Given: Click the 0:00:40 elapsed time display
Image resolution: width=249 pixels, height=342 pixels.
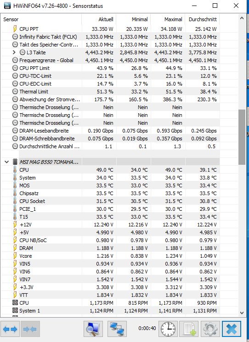Looking at the screenshot, I should [147, 328].
